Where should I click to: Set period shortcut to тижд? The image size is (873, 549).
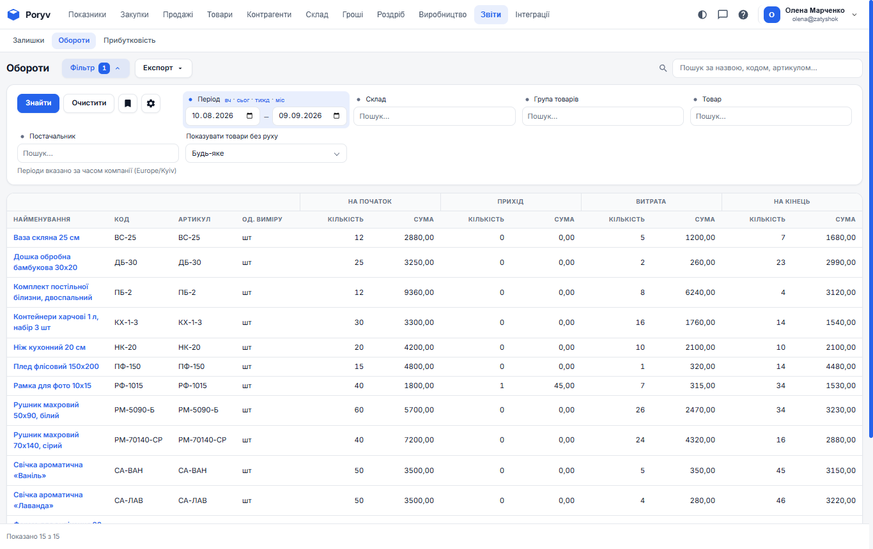point(262,100)
